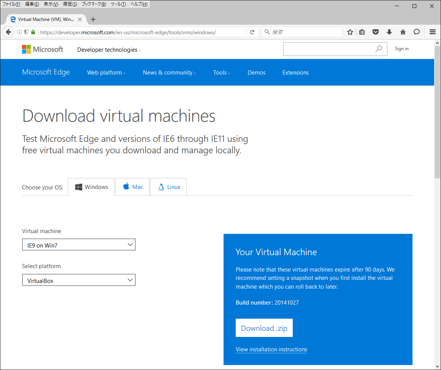The width and height of the screenshot is (441, 370).
Task: Go to the Microsoft Edge home link
Action: click(x=46, y=72)
